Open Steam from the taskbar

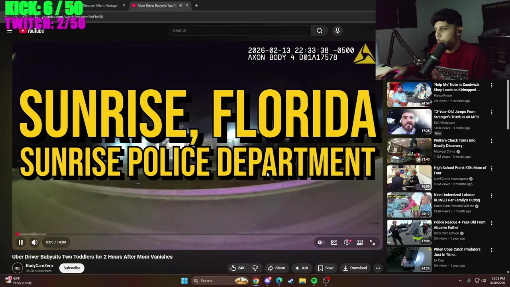click(290, 281)
